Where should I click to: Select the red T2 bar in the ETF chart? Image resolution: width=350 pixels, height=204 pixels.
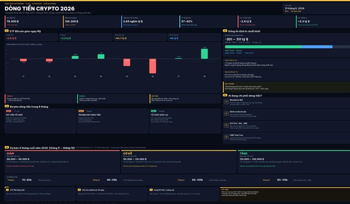(49, 60)
